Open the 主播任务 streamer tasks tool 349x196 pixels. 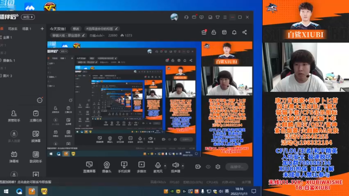point(36,116)
